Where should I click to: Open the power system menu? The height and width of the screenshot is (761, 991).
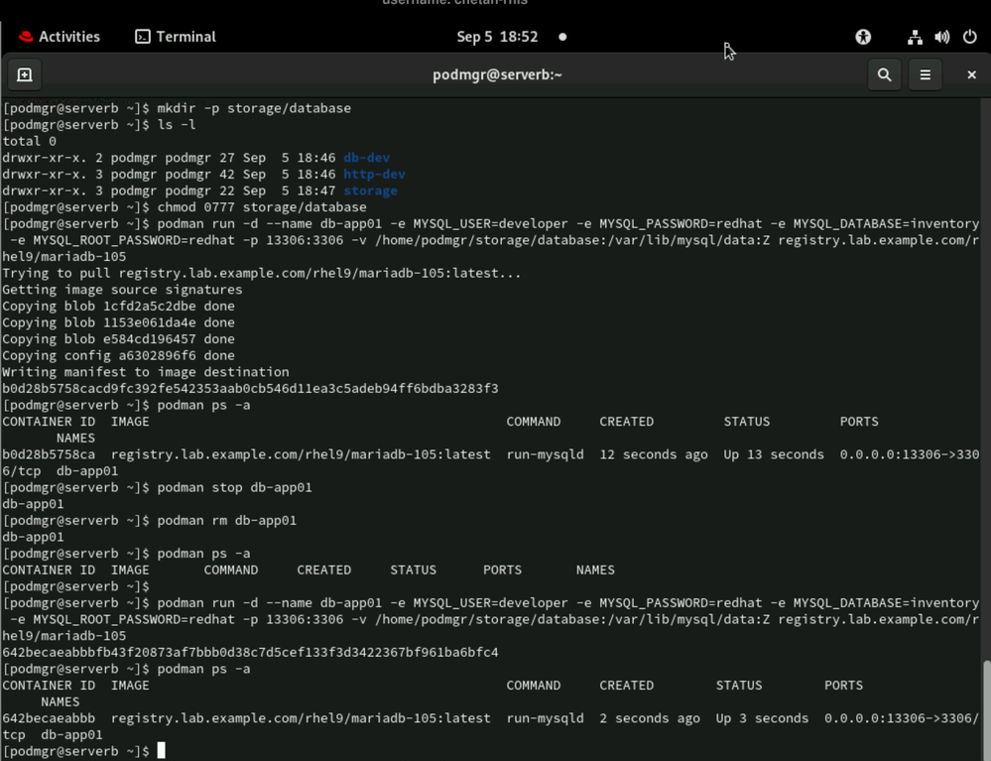(x=969, y=37)
